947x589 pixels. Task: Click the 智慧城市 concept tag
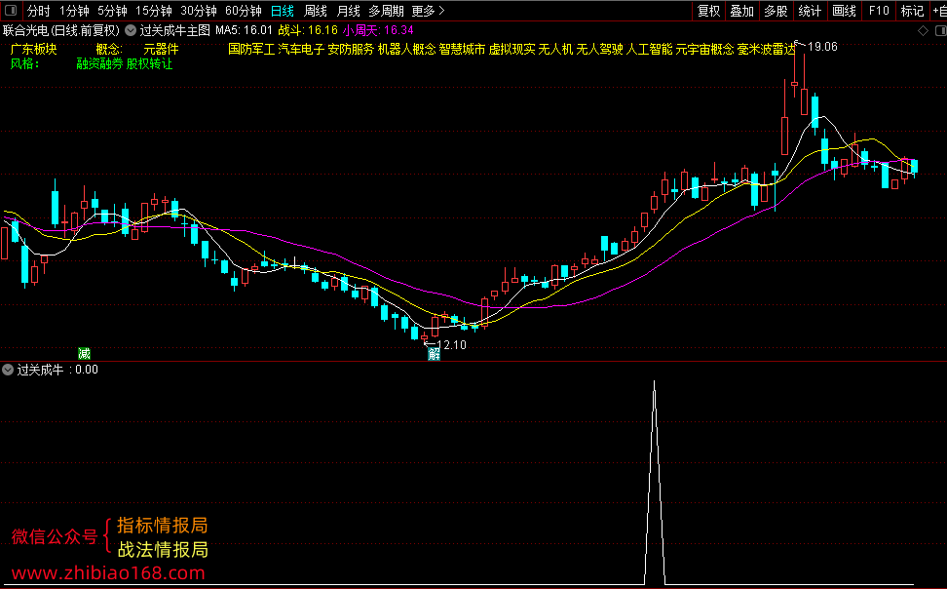[x=462, y=49]
